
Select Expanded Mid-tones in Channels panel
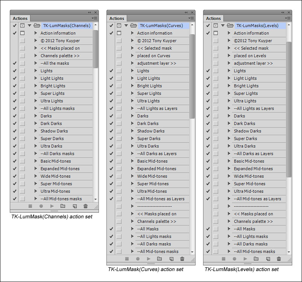click(60, 169)
